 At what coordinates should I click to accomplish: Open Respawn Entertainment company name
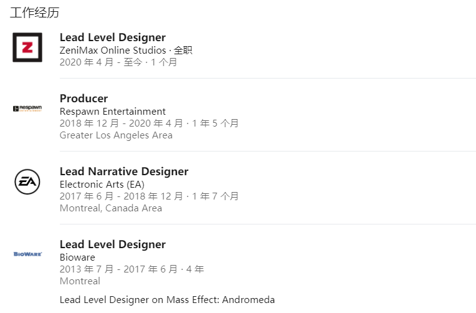click(x=113, y=112)
